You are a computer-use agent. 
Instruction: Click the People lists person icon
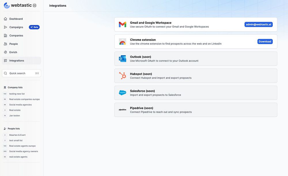click(5, 129)
